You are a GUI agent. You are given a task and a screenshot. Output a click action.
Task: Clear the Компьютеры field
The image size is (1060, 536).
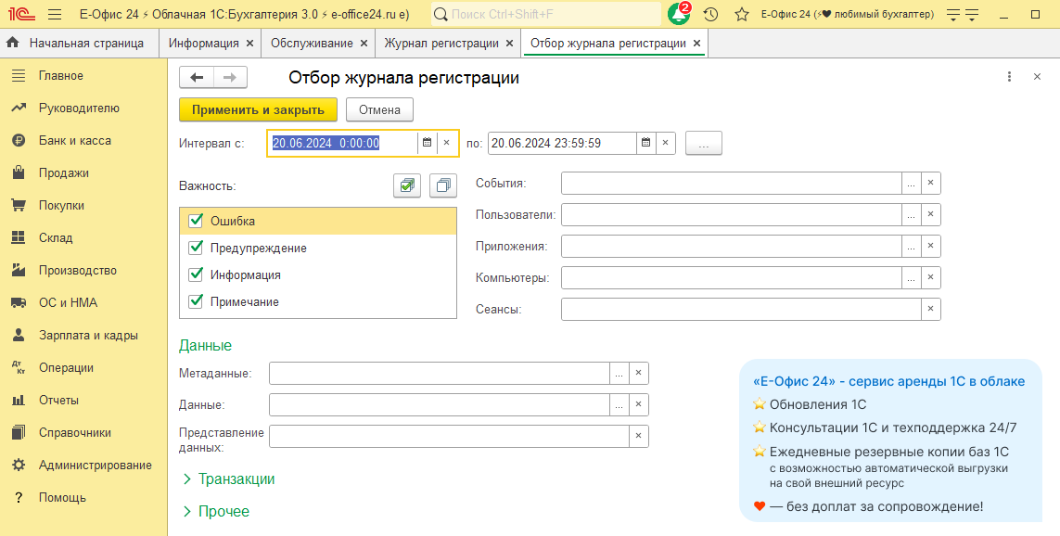(x=931, y=277)
